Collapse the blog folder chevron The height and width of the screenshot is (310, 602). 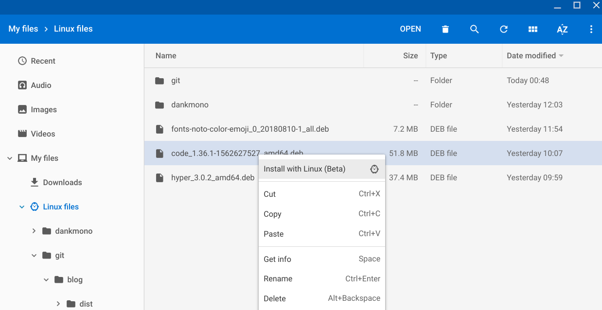point(46,280)
